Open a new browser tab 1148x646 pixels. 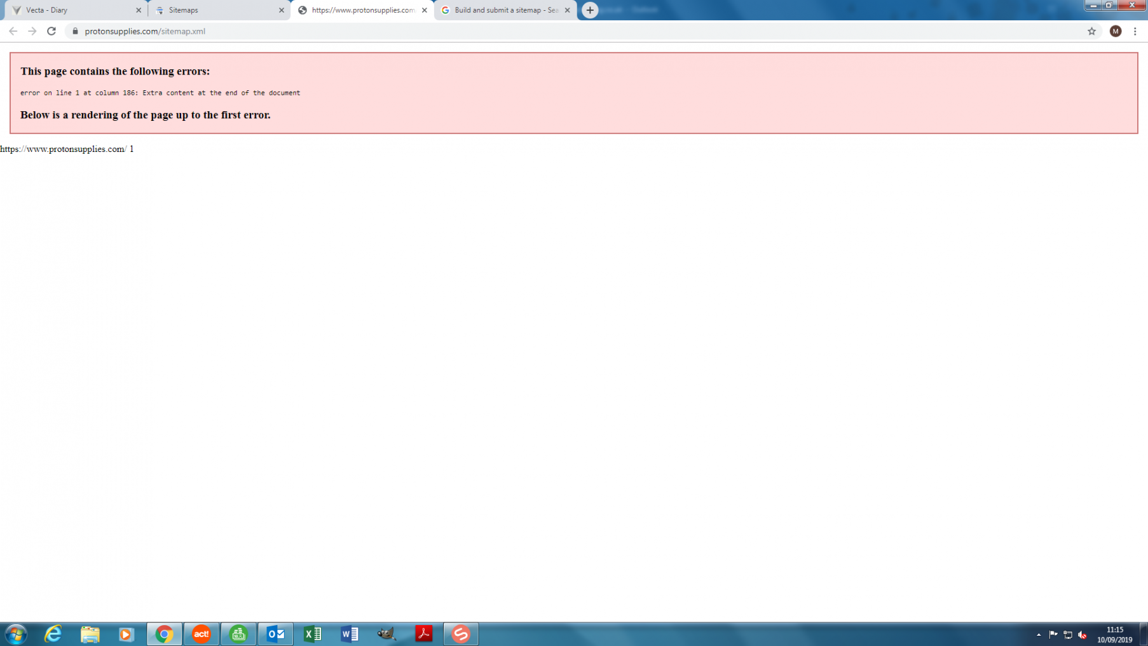[590, 10]
